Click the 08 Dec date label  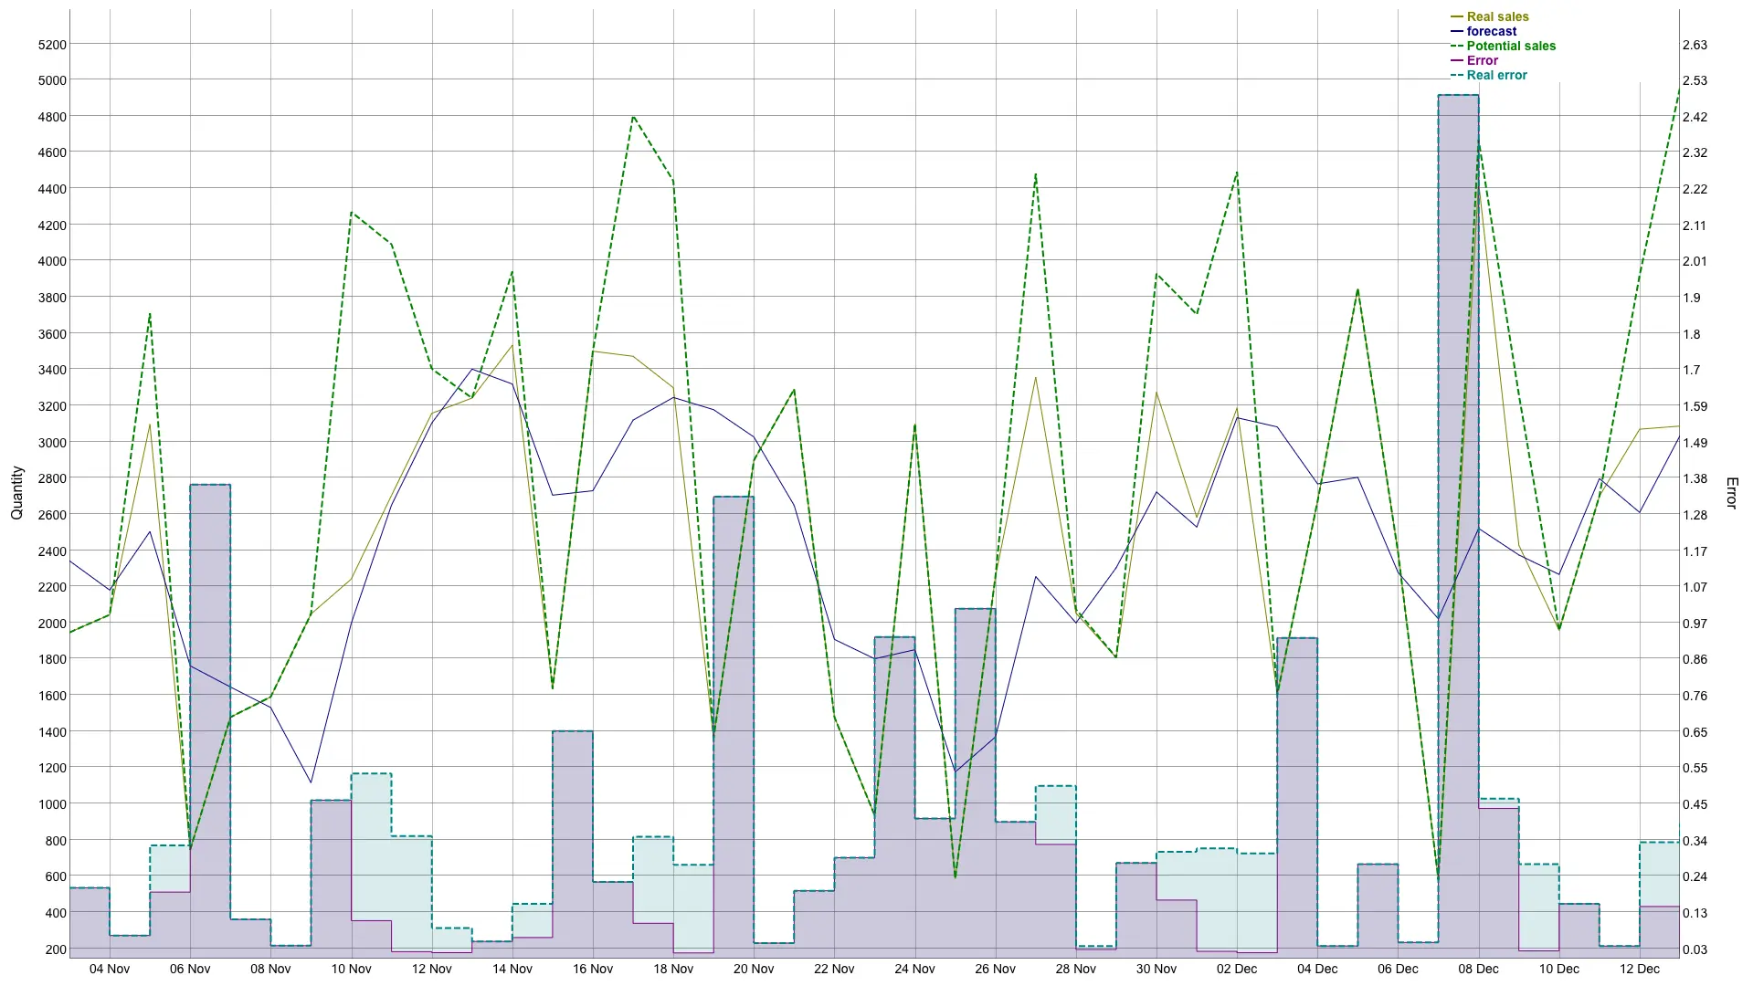1478,969
